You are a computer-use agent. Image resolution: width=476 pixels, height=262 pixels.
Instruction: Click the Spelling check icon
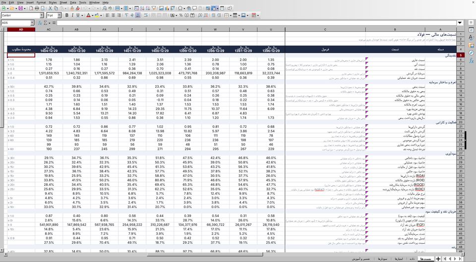click(110, 8)
